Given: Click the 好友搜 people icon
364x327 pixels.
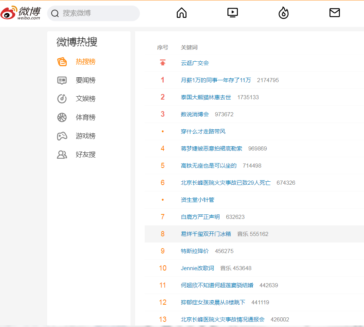Looking at the screenshot, I should pyautogui.click(x=62, y=155).
